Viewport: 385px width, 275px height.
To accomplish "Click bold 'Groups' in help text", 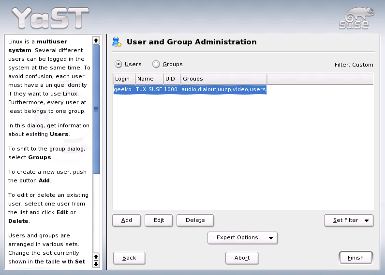I will pyautogui.click(x=40, y=157).
